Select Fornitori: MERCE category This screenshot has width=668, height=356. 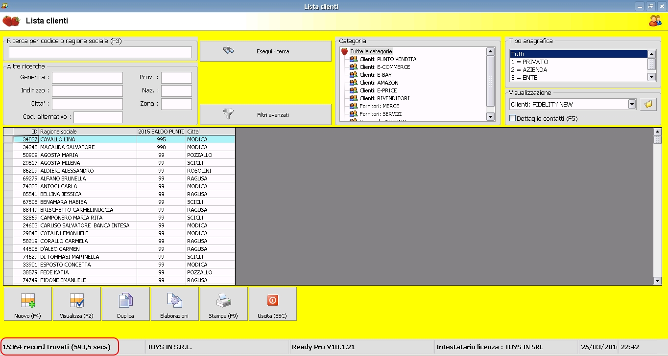(x=379, y=106)
